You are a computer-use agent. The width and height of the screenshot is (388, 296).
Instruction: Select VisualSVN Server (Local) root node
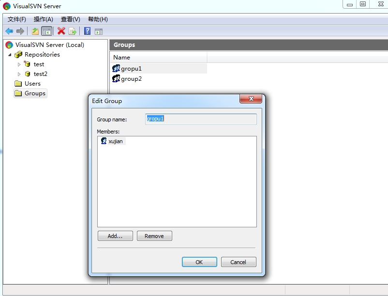click(x=50, y=45)
